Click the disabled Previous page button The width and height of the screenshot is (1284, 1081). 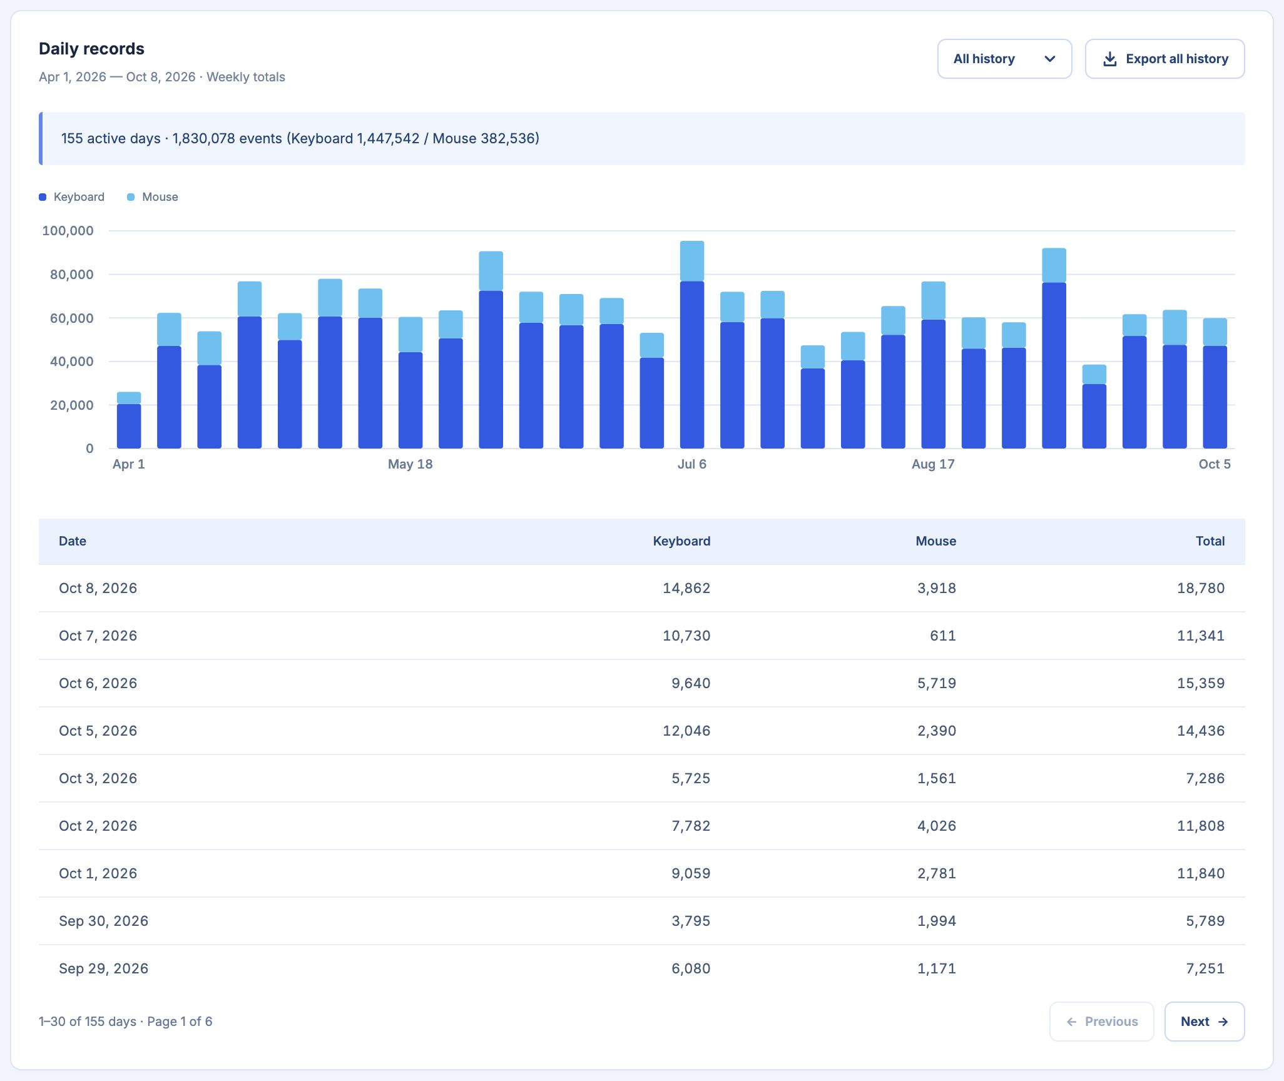[x=1101, y=1022]
